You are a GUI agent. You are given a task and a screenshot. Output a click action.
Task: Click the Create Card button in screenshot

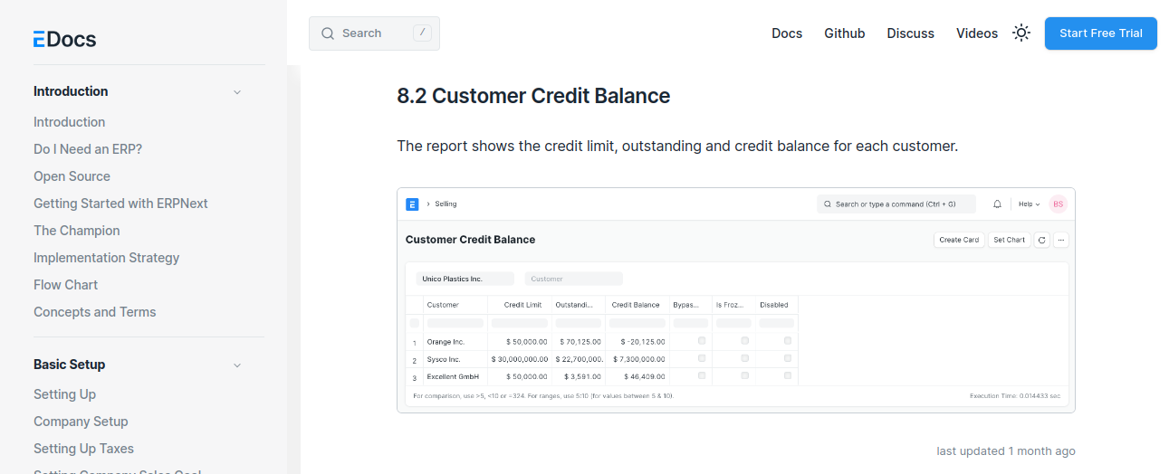pos(959,240)
